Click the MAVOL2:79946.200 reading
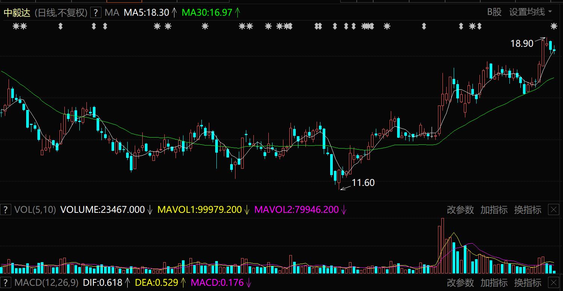The width and height of the screenshot is (563, 291). point(296,209)
